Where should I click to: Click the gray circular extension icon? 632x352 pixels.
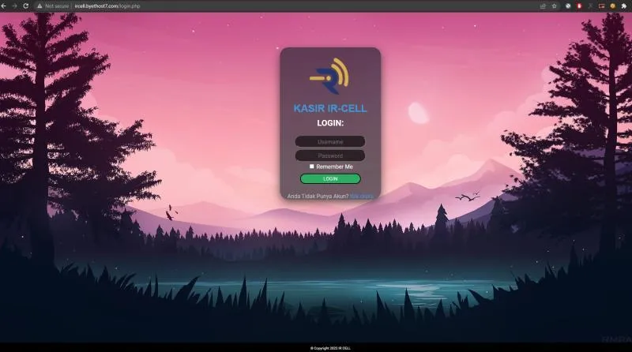pos(568,6)
